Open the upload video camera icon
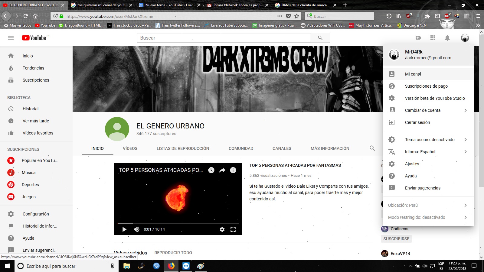This screenshot has height=272, width=484. [418, 38]
